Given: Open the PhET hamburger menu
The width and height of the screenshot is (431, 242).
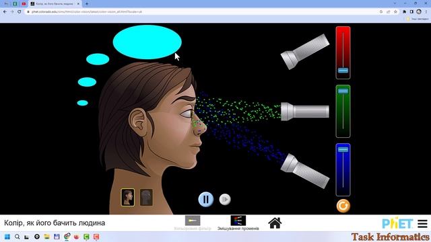Looking at the screenshot, I should pos(422,224).
